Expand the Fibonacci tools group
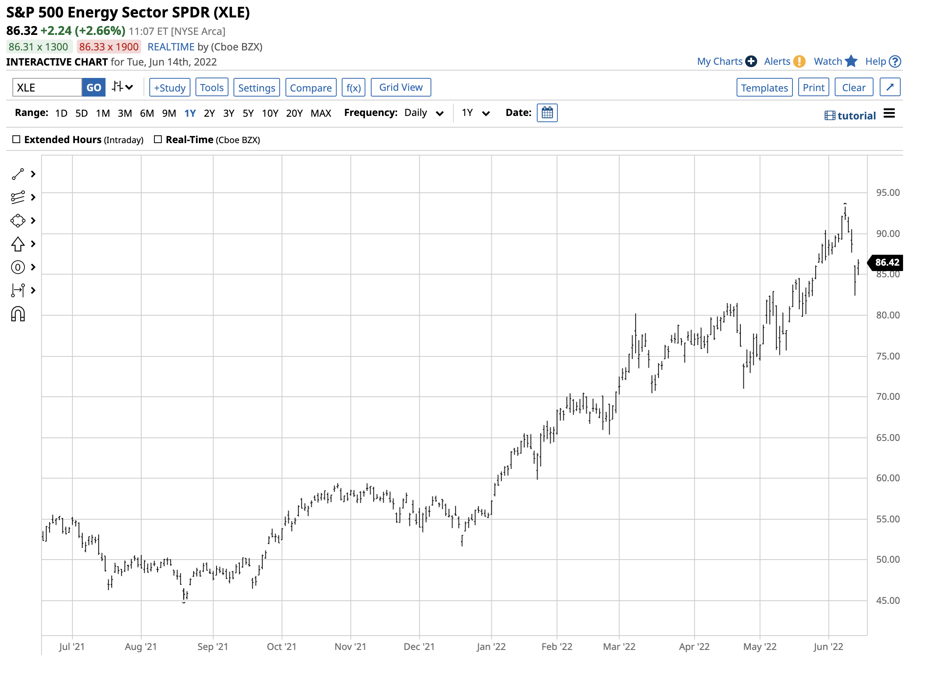 pos(33,198)
